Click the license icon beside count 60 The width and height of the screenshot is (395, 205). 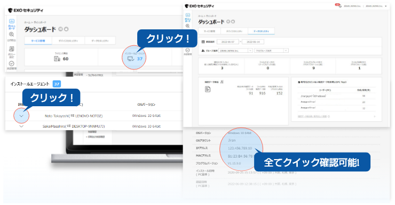57,59
